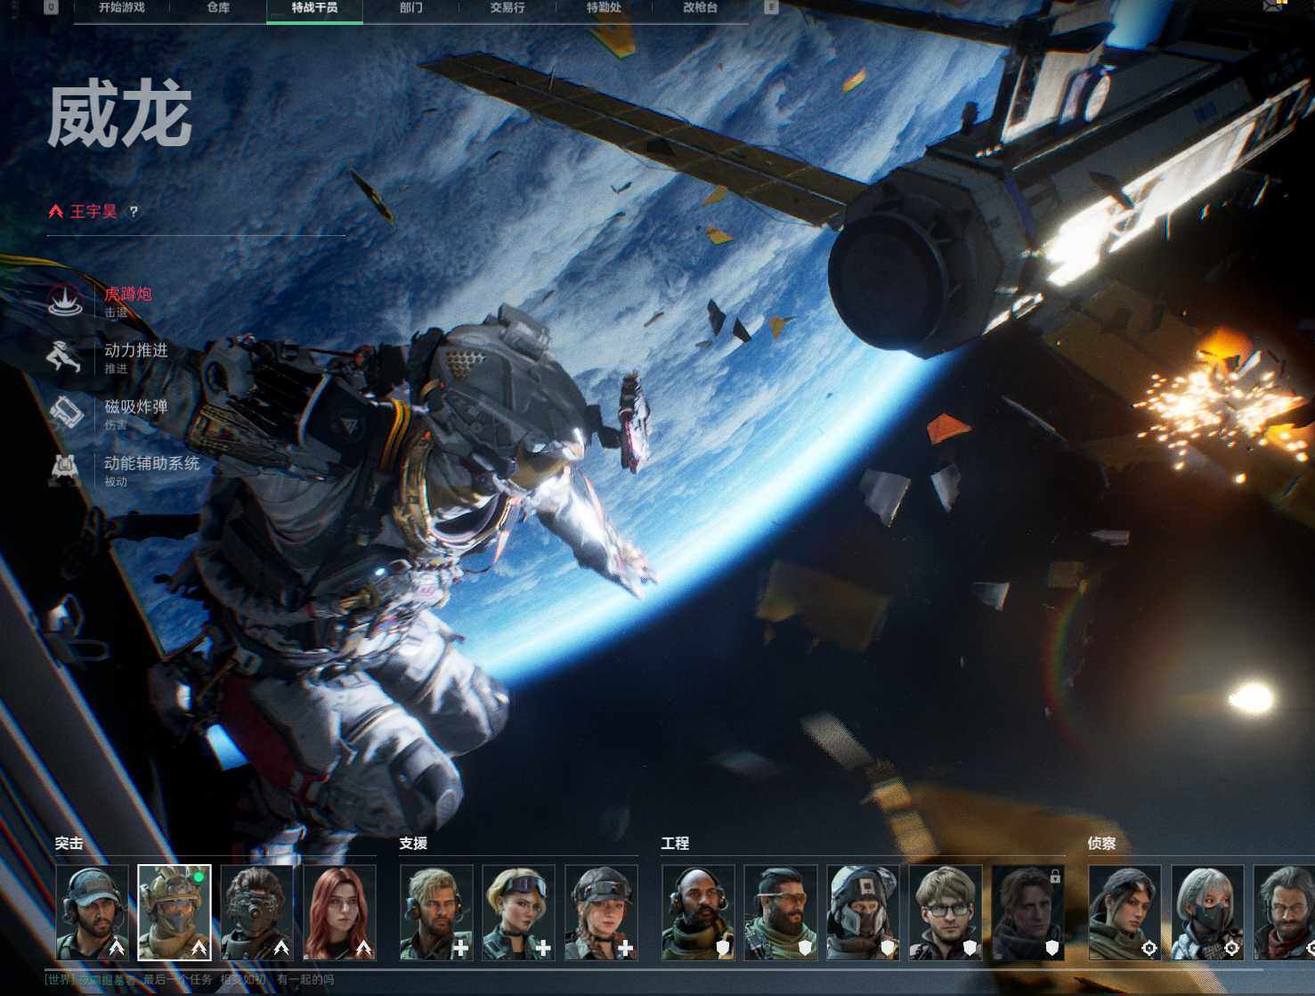Click the Q key icon left of the tabs
The image size is (1315, 996).
(x=52, y=7)
